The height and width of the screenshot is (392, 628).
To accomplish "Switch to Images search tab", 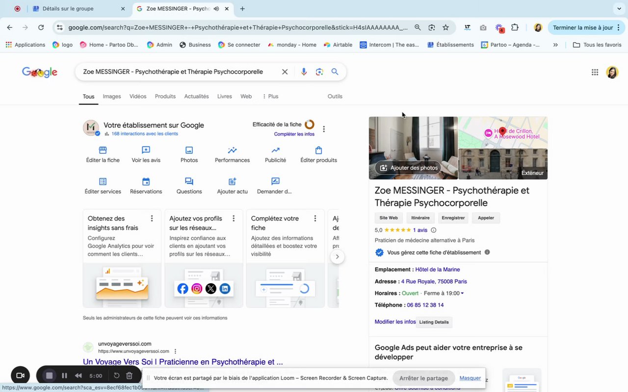I will pyautogui.click(x=112, y=97).
